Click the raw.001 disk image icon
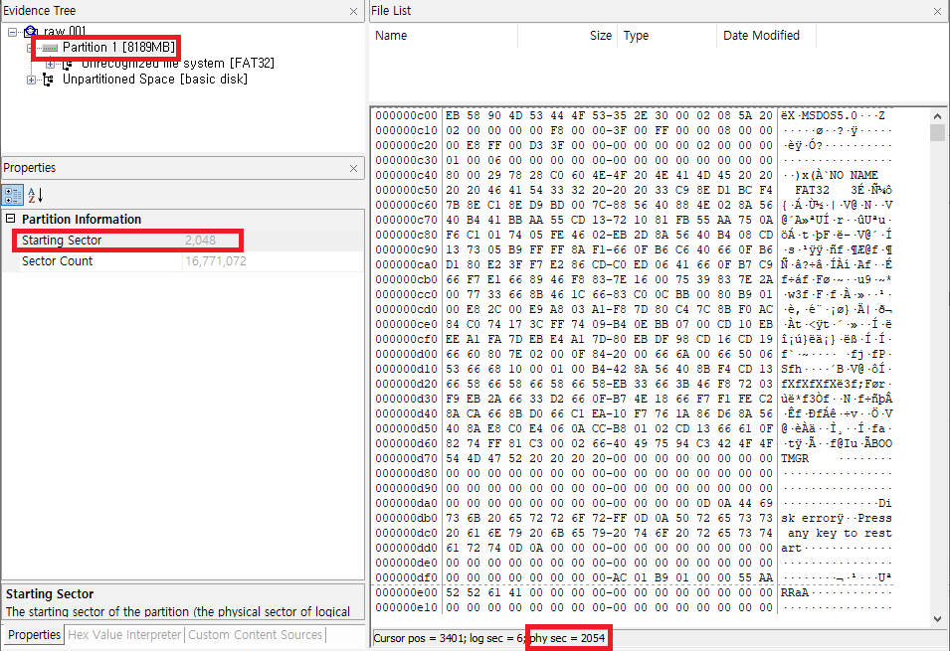This screenshot has height=651, width=950. 30,32
